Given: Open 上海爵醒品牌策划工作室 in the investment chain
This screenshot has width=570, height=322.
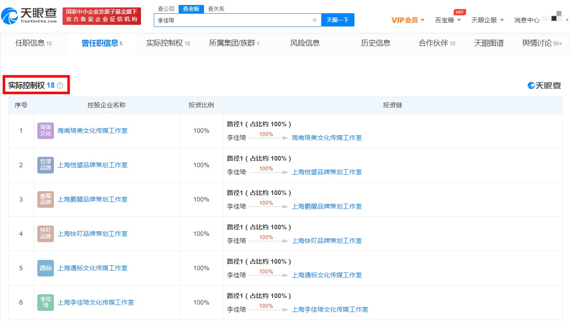Looking at the screenshot, I should (x=327, y=207).
